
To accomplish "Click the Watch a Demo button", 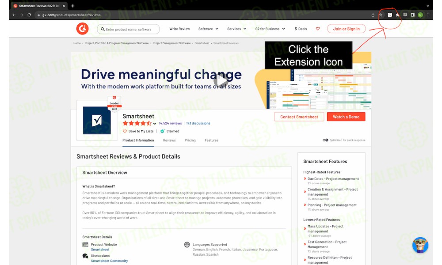I will [346, 117].
